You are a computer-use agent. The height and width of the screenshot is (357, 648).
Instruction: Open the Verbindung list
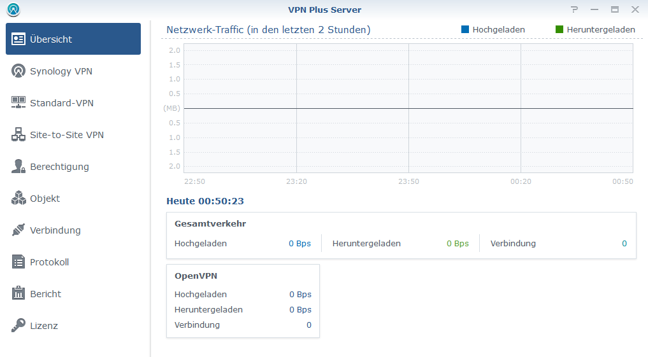tap(73, 230)
